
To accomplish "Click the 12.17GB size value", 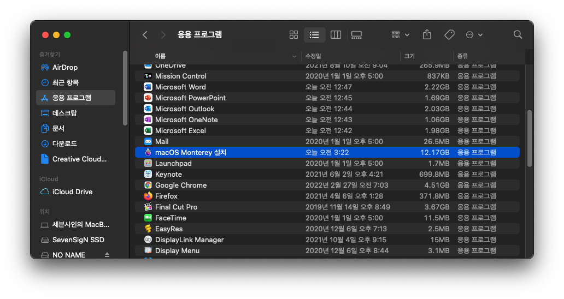I will [x=435, y=153].
